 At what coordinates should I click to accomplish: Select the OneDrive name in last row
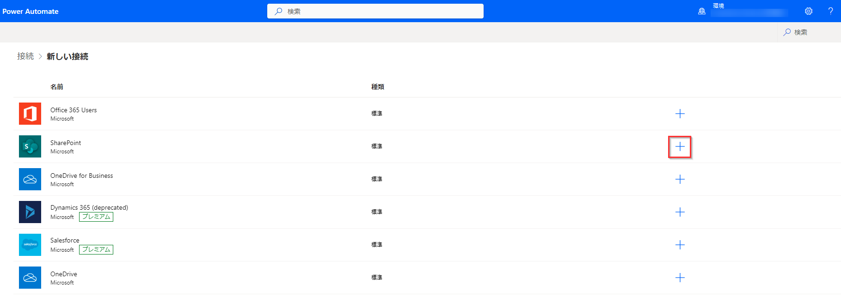coord(64,274)
